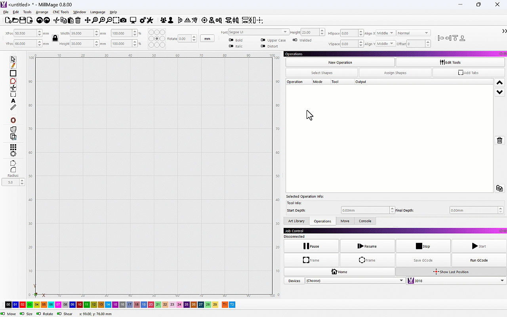
Task: Turn on the Italic toggle
Action: click(231, 46)
